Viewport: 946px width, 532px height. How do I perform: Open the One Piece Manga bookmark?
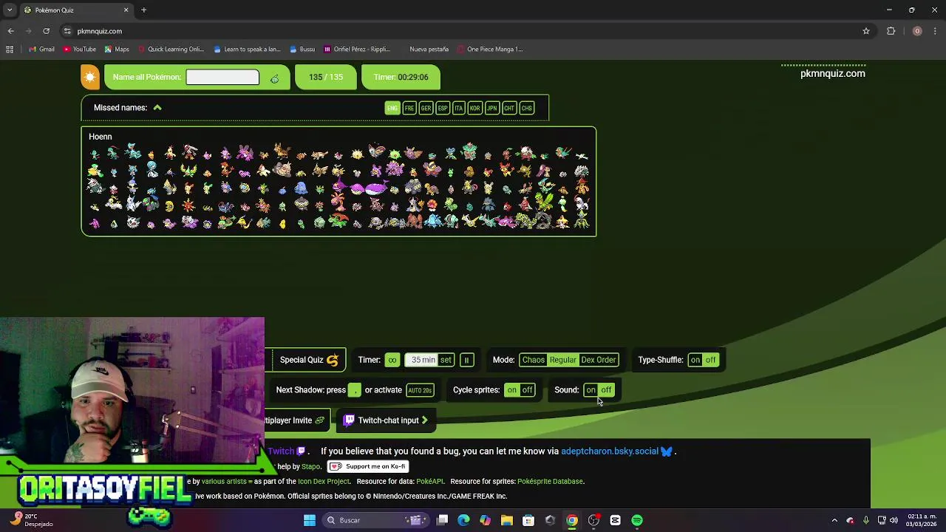point(490,50)
